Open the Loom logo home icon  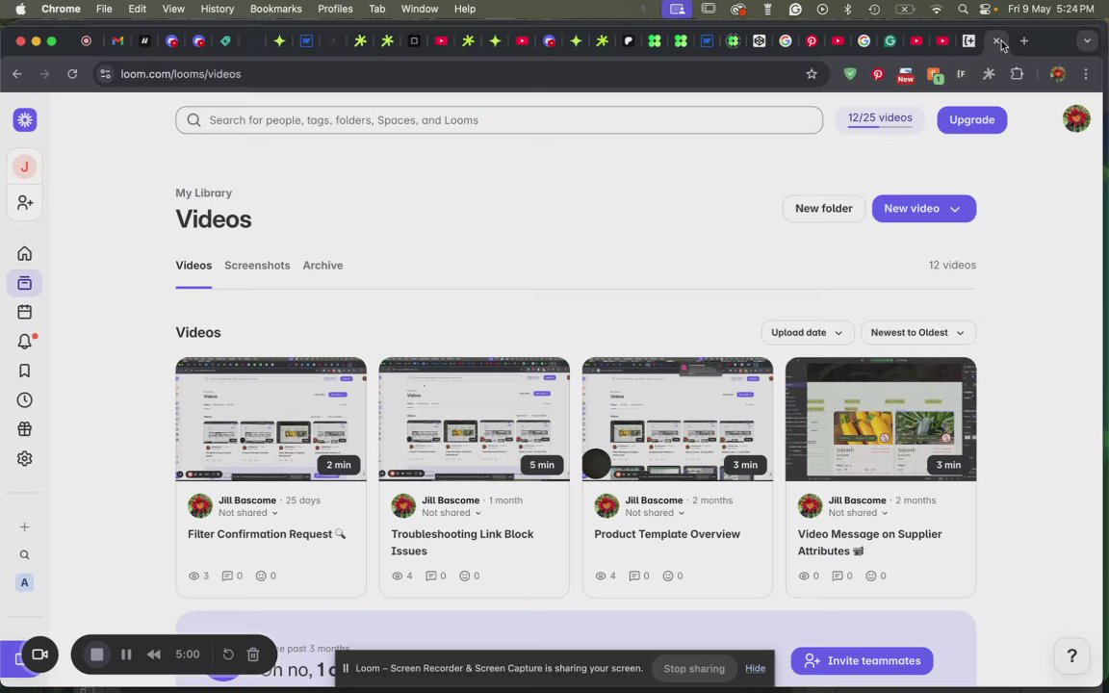tap(25, 120)
